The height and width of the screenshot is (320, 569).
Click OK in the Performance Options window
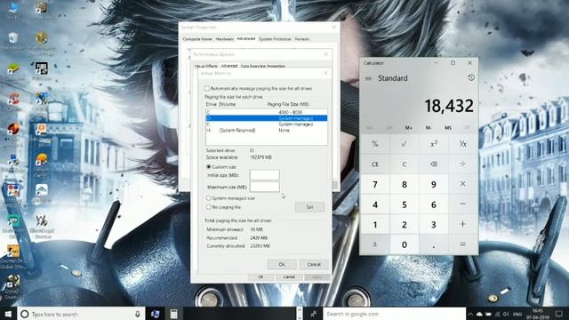260,276
